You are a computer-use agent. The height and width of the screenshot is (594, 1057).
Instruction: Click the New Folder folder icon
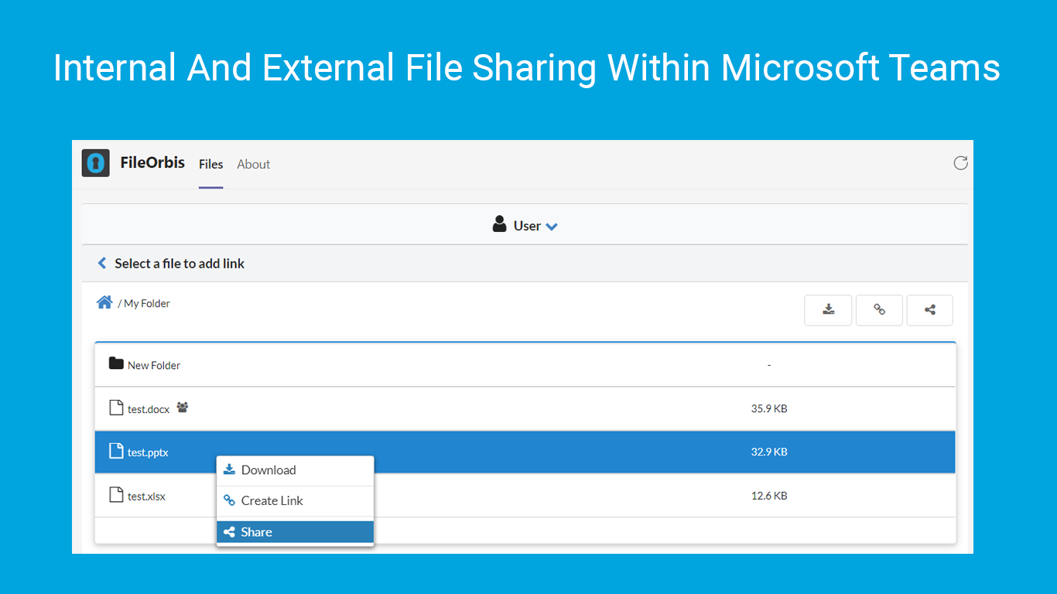(x=116, y=363)
